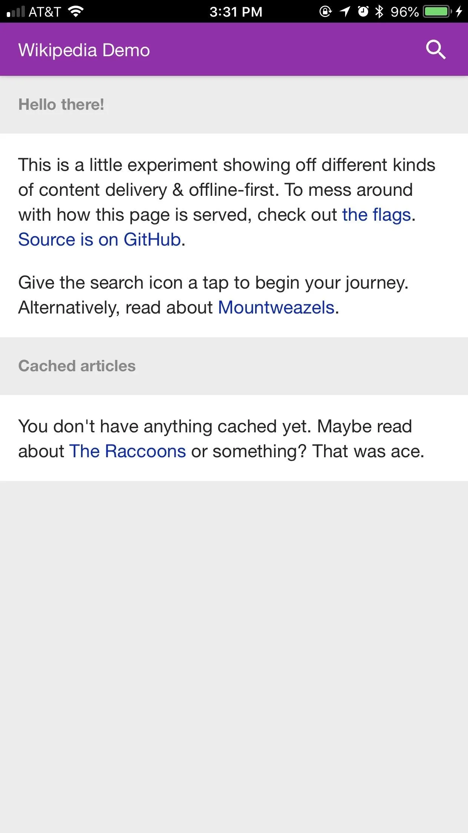The image size is (468, 833).
Task: Tap the 3:31 PM clock
Action: pyautogui.click(x=236, y=12)
